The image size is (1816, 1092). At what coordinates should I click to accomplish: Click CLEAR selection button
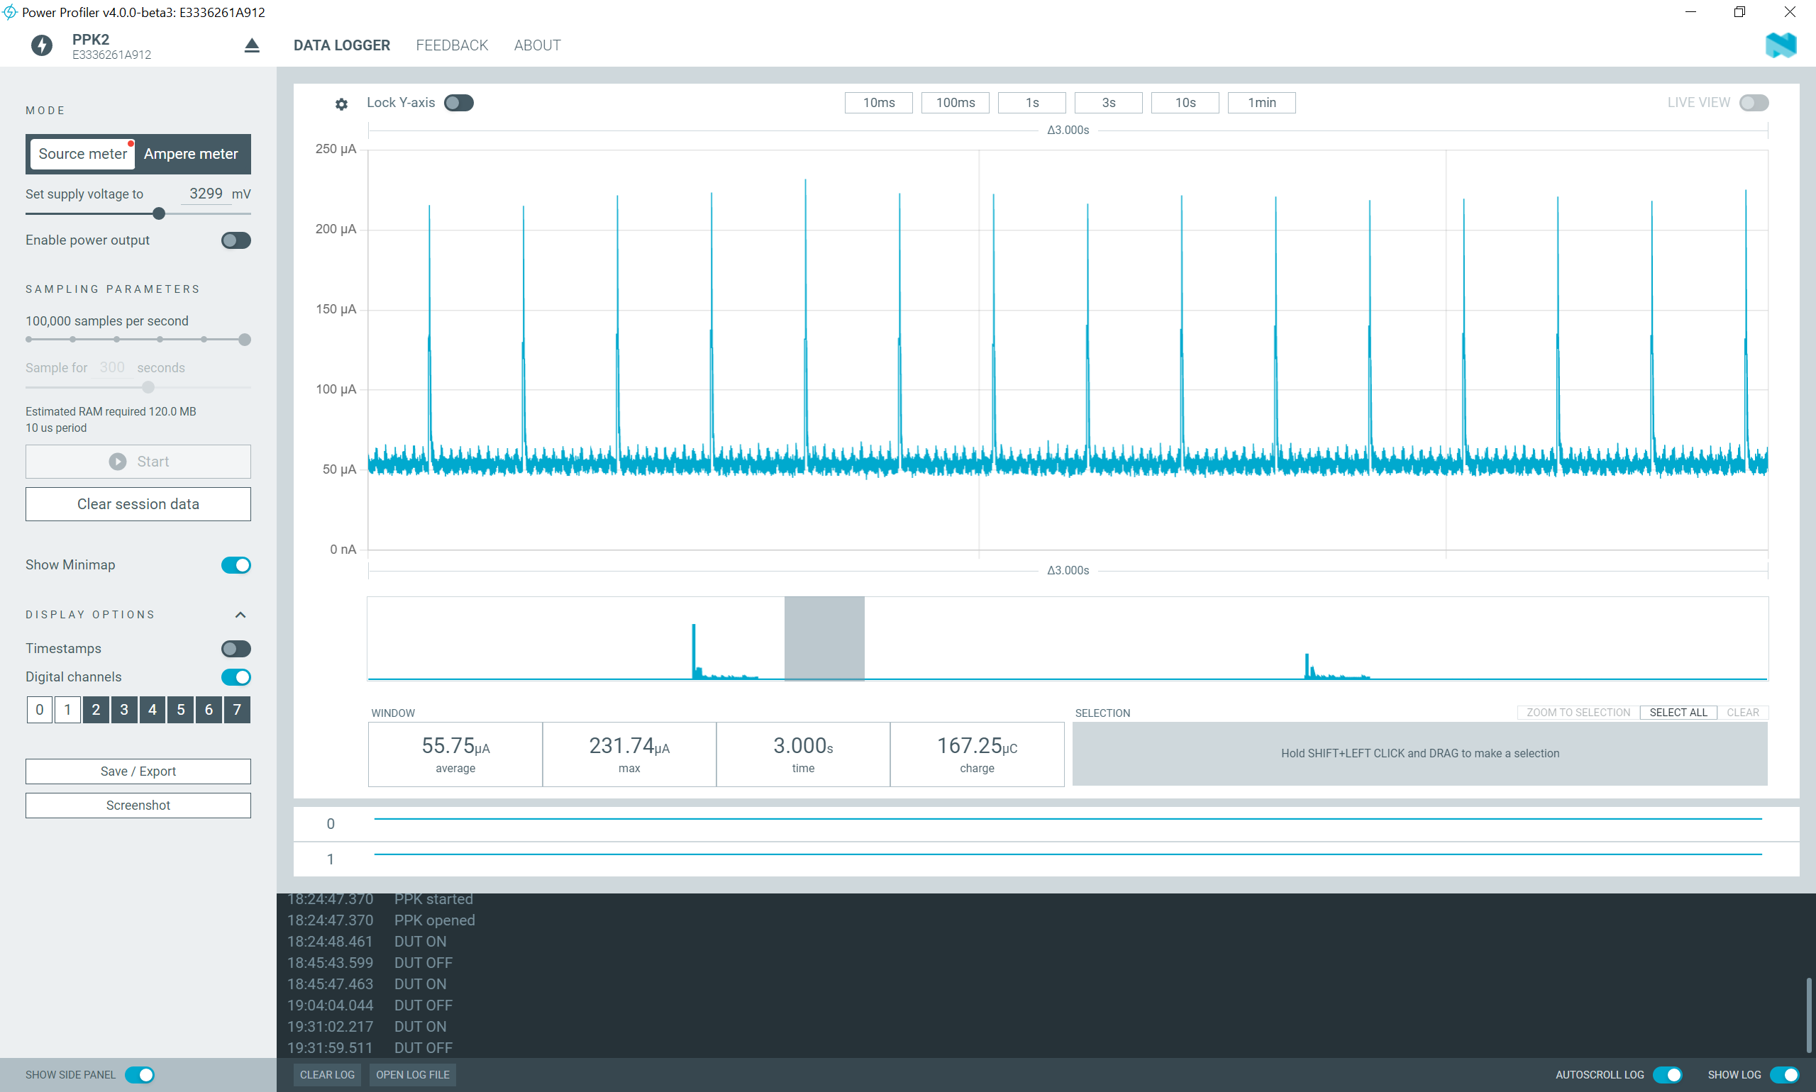click(x=1742, y=713)
